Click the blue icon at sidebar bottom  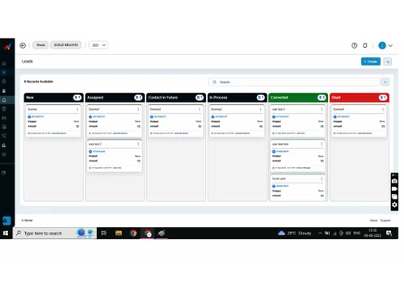(x=6, y=221)
